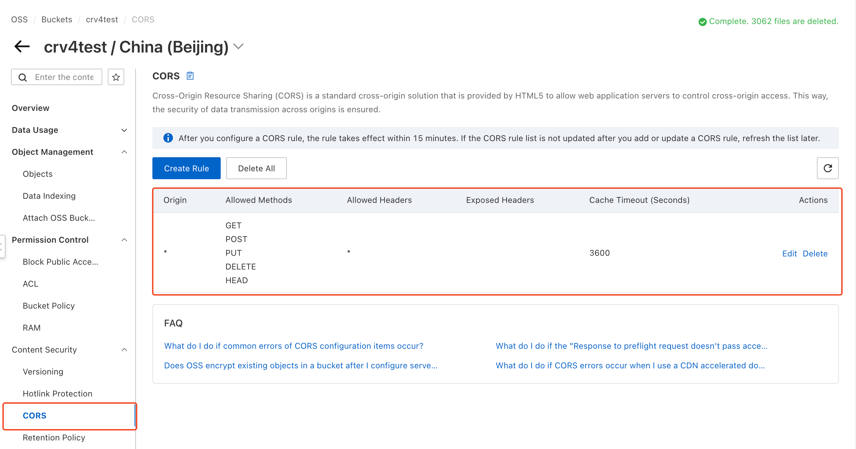This screenshot has height=449, width=856.
Task: Click the Delete All button
Action: click(x=256, y=168)
